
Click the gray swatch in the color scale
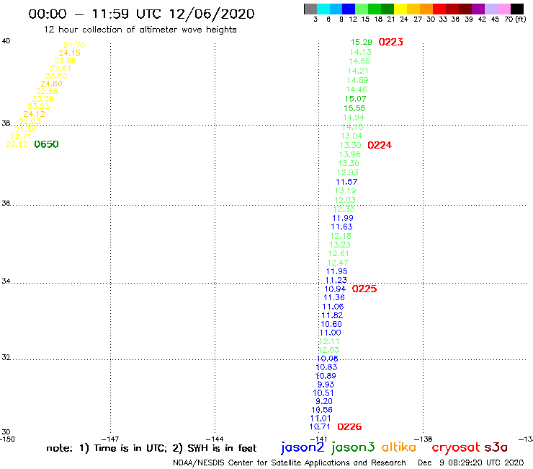coord(310,9)
